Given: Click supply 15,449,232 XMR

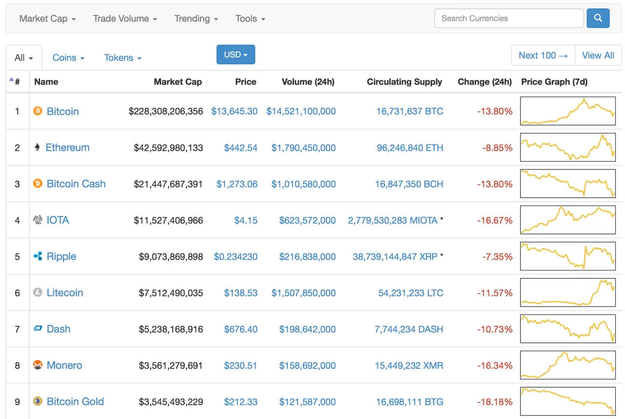Looking at the screenshot, I should click(x=410, y=365).
